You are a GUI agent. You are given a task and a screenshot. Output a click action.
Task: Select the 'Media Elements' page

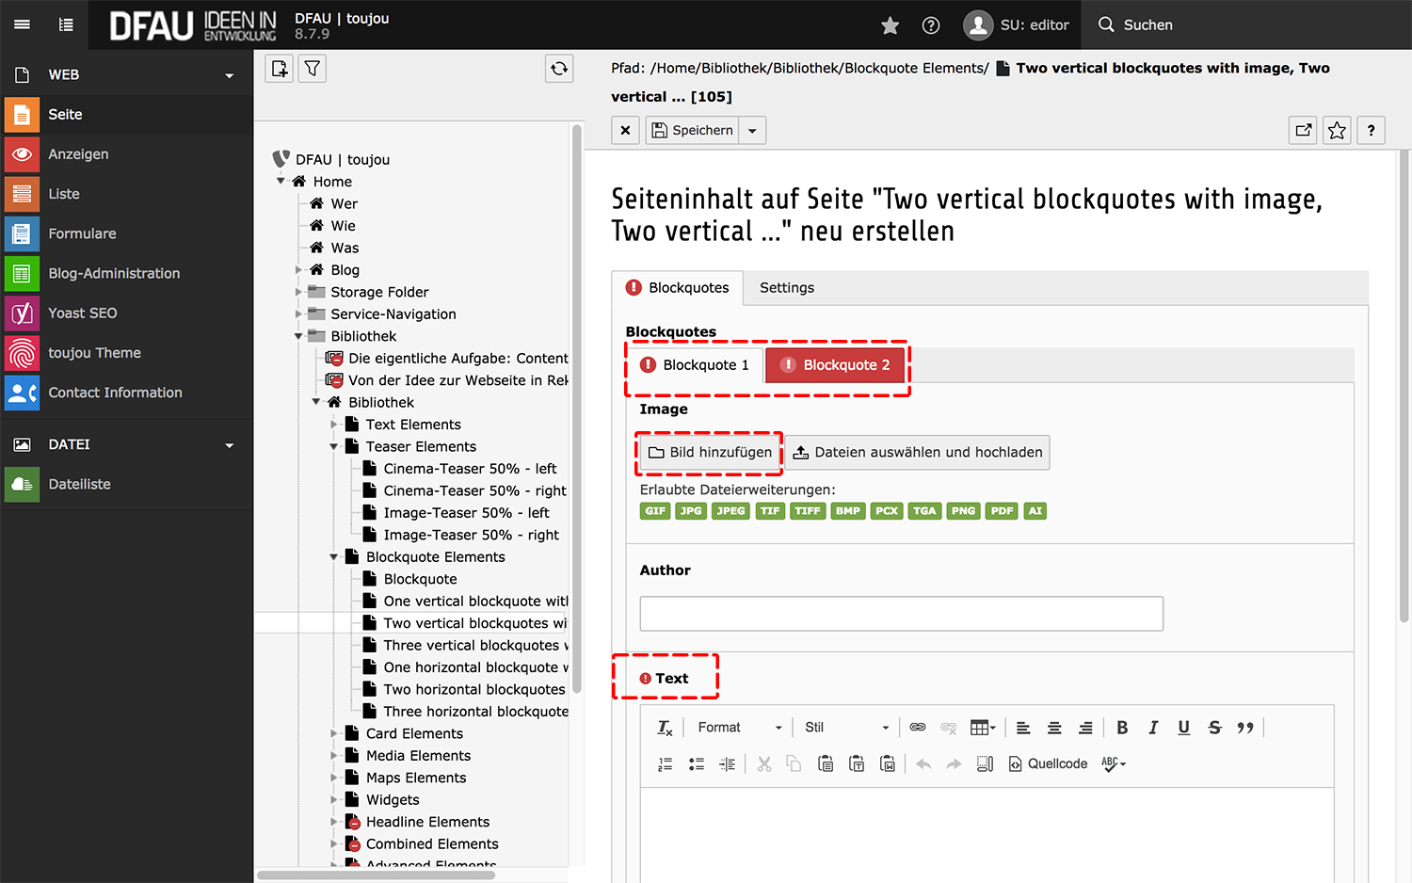pyautogui.click(x=418, y=756)
